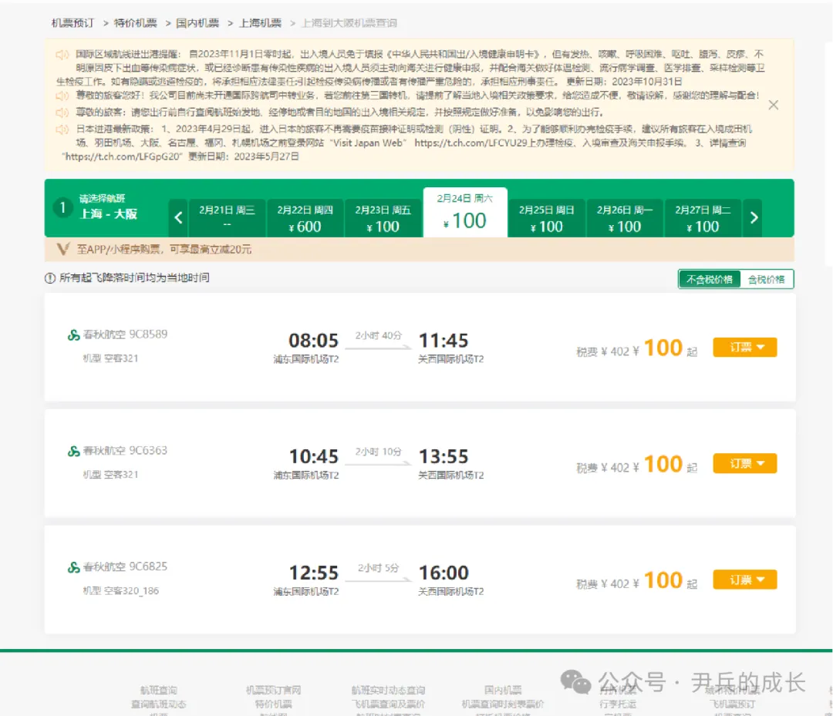This screenshot has width=833, height=716.
Task: Click the 航班查询 footer link
Action: click(158, 690)
